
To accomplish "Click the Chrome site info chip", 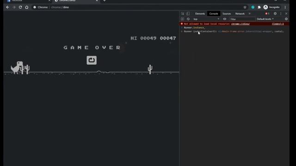I will click(41, 7).
